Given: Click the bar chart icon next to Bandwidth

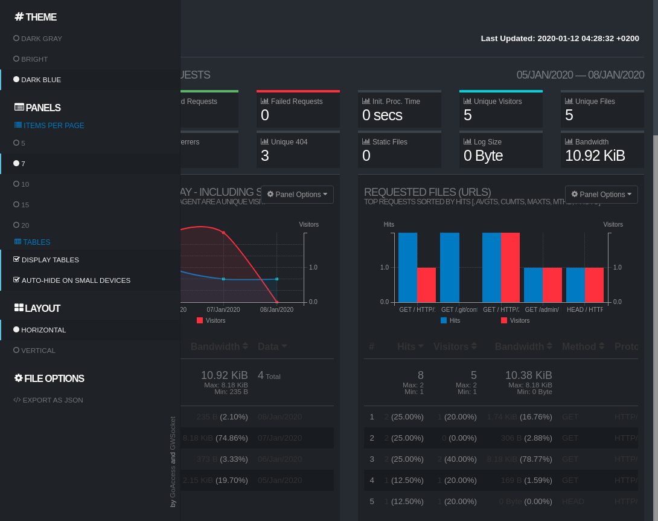Looking at the screenshot, I should point(569,142).
